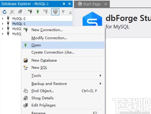Screen dimensions: 151x114
Task: Click the New SQL icon in the menu
Action: [x=26, y=68]
